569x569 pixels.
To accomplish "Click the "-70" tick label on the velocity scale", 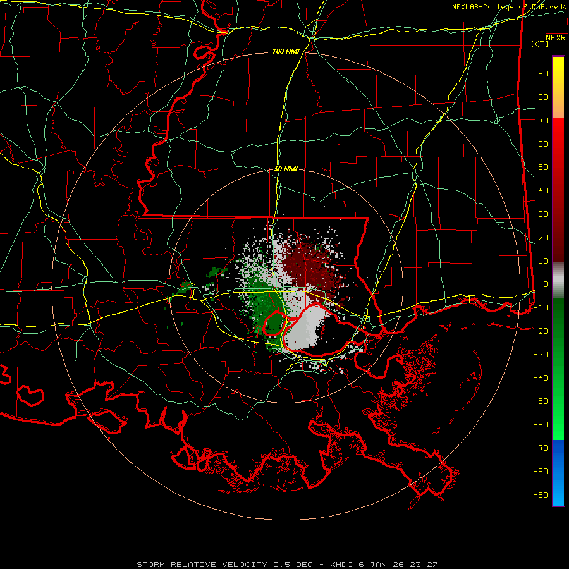I will [541, 448].
